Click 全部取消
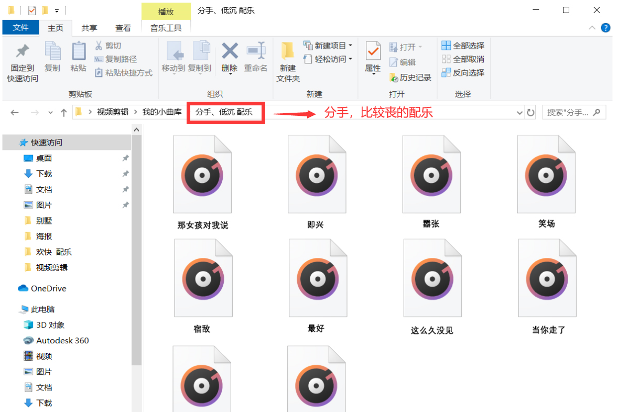Viewport: 618px width, 412px height. [x=463, y=59]
